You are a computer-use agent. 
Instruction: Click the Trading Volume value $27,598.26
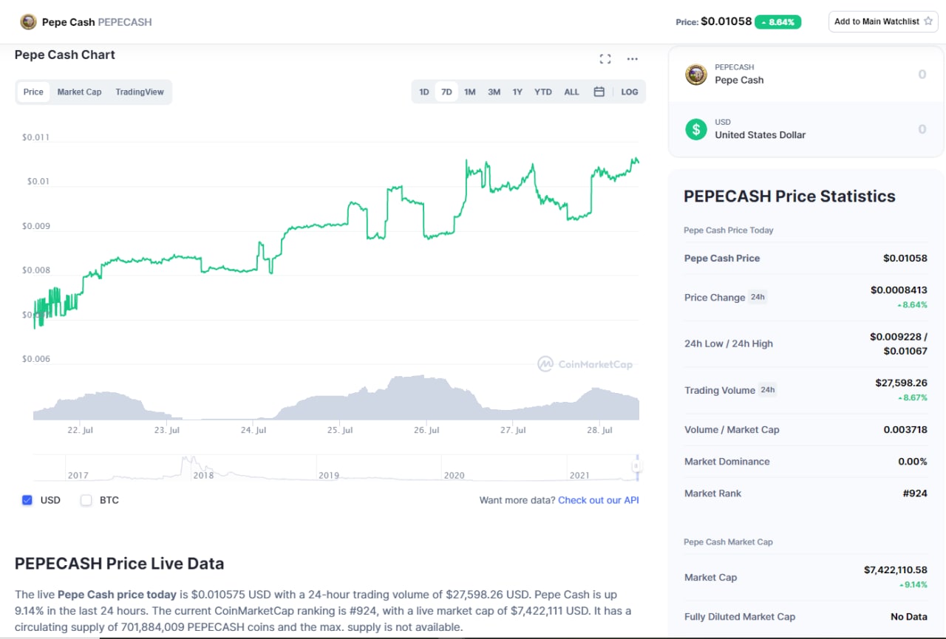tap(901, 383)
